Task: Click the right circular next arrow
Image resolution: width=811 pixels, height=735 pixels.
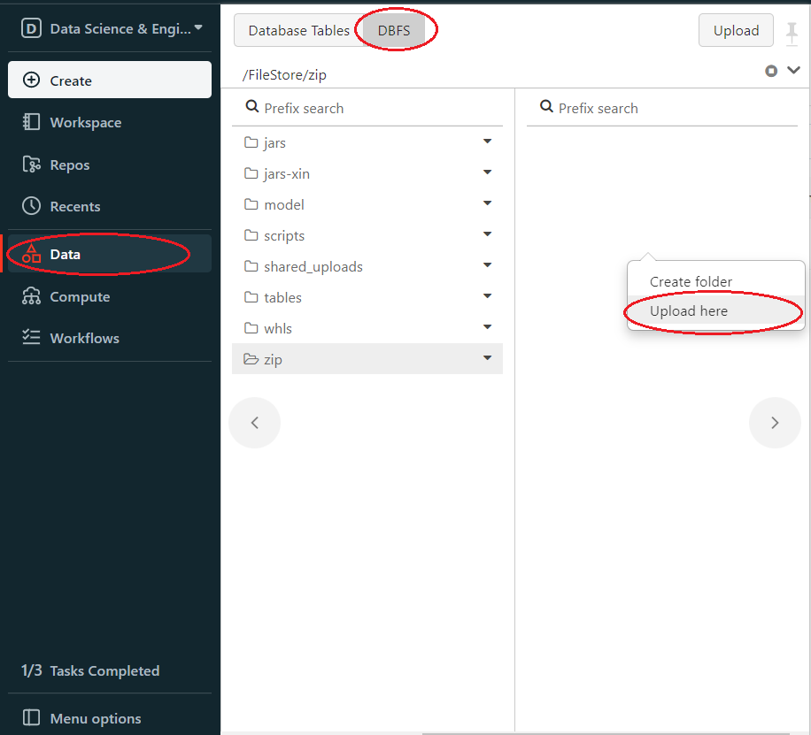Action: click(x=775, y=423)
